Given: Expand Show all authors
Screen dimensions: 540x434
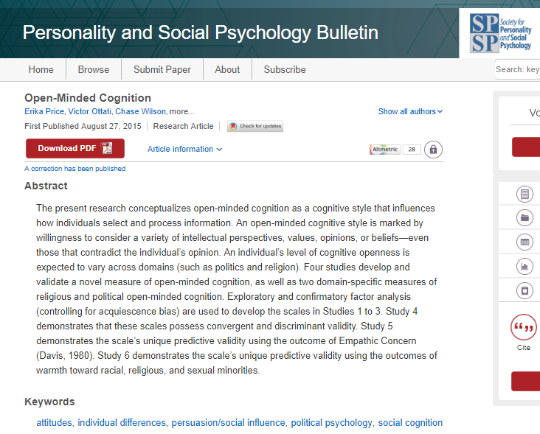Looking at the screenshot, I should point(410,111).
